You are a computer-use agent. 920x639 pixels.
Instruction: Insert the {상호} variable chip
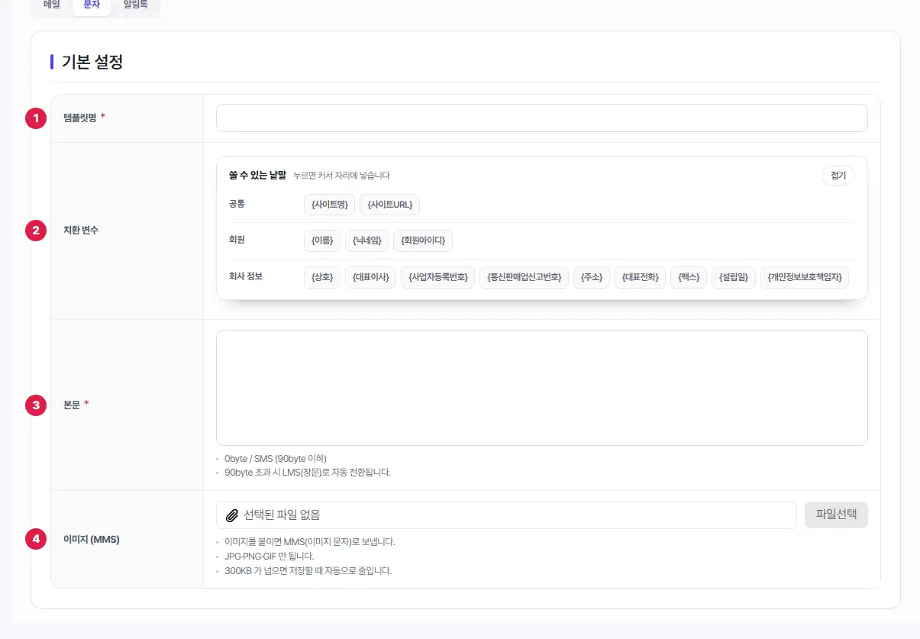(322, 277)
